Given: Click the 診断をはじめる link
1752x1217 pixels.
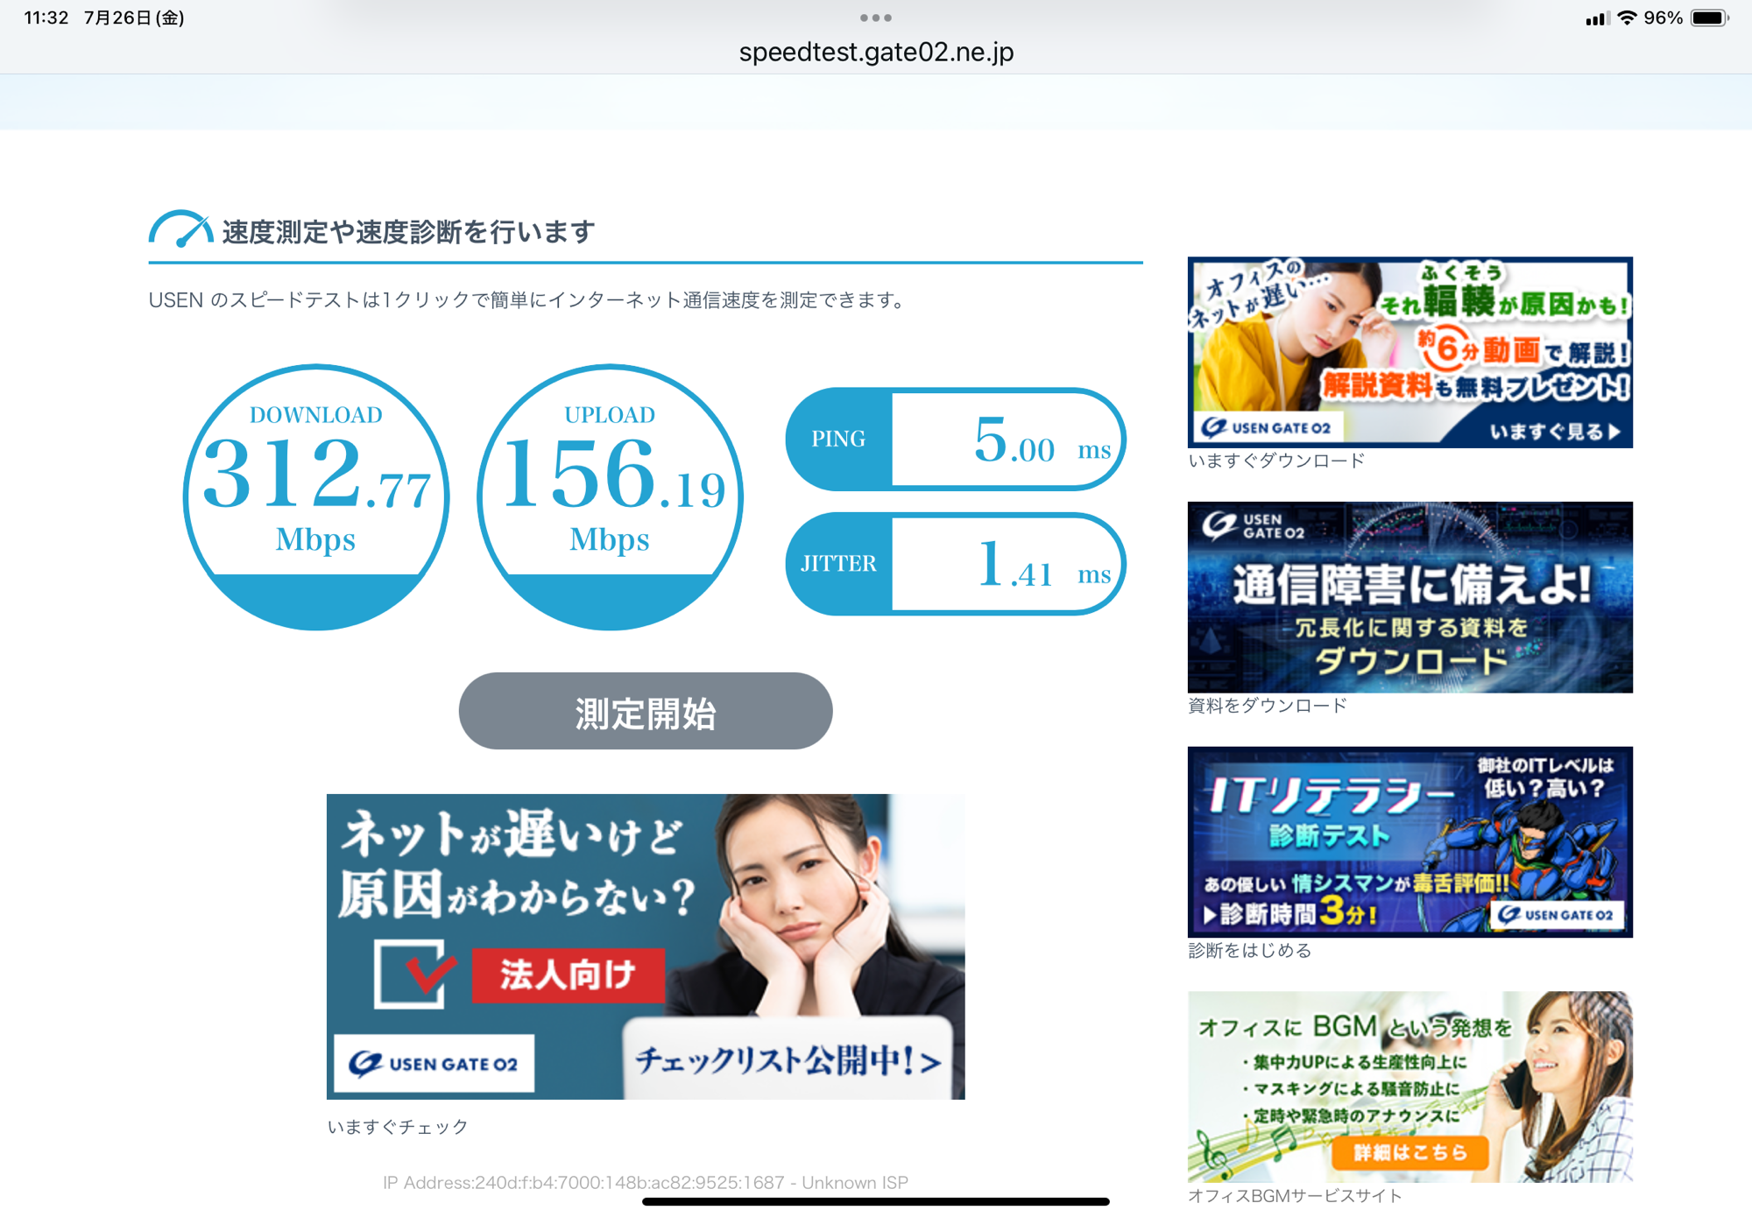Looking at the screenshot, I should coord(1249,951).
